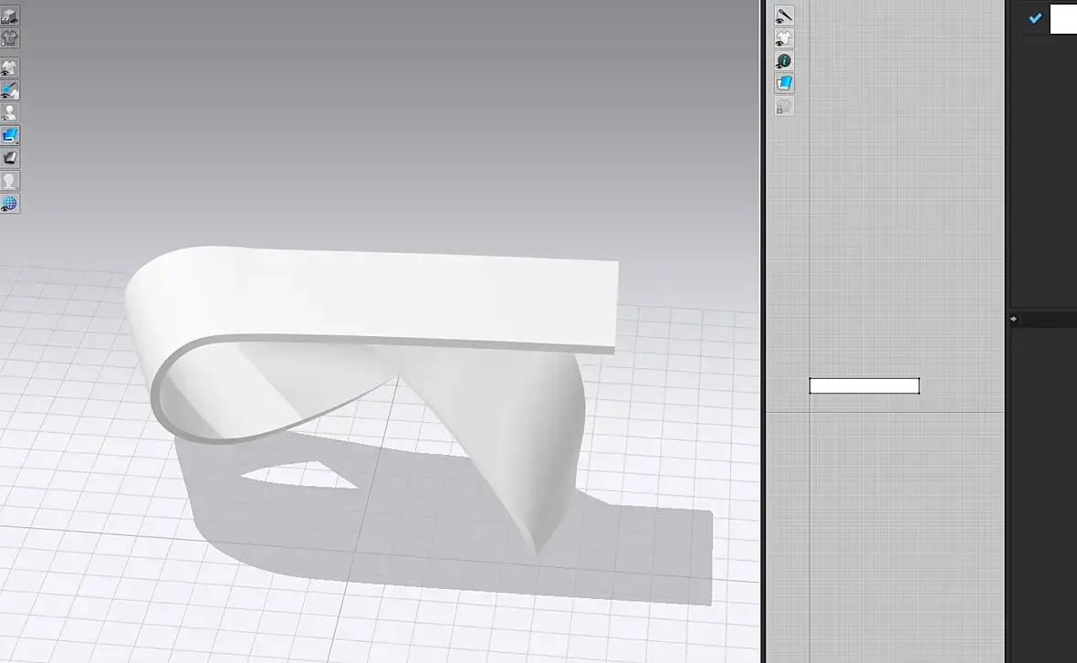Toggle the blue checkmark in the fabric list

1035,18
